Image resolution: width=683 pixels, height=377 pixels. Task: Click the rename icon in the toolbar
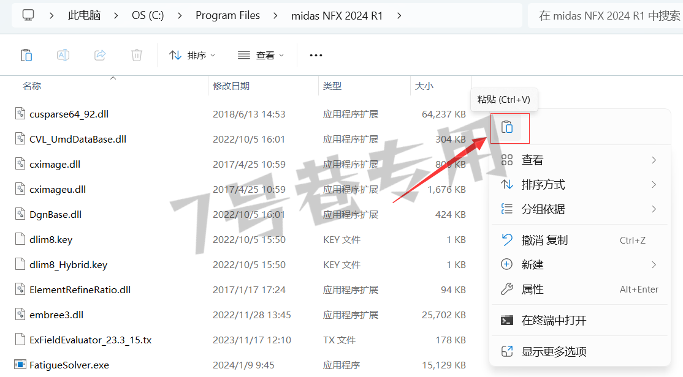(x=63, y=55)
